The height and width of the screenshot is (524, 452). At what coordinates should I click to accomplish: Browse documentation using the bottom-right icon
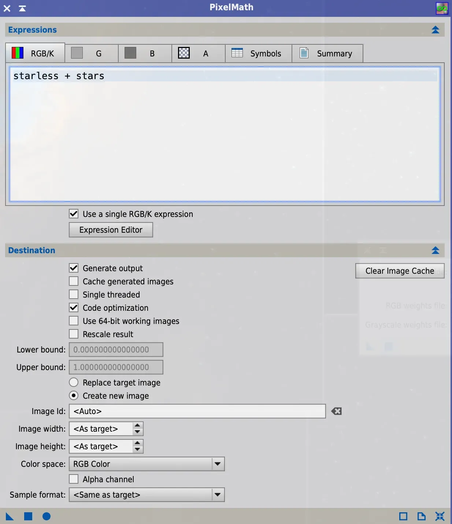coord(421,516)
